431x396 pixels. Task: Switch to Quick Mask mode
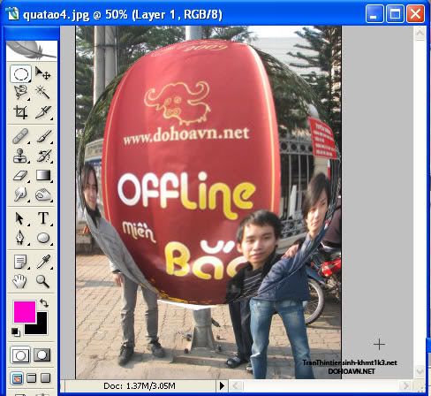[x=42, y=355]
